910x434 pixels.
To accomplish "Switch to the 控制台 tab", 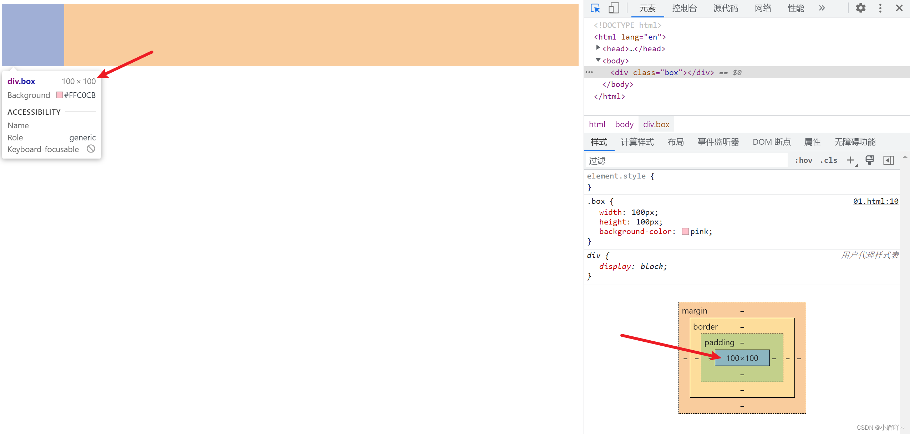I will click(x=684, y=8).
